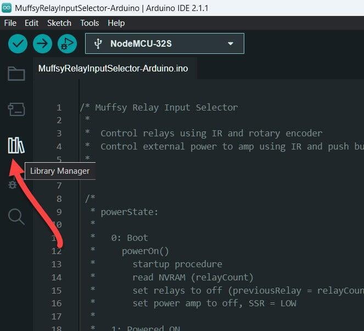Click the Upload arrow button
The height and width of the screenshot is (331, 364).
[42, 43]
